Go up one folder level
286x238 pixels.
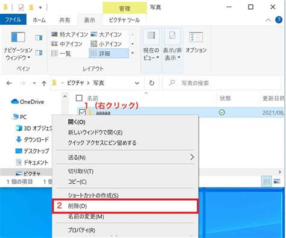click(x=44, y=83)
